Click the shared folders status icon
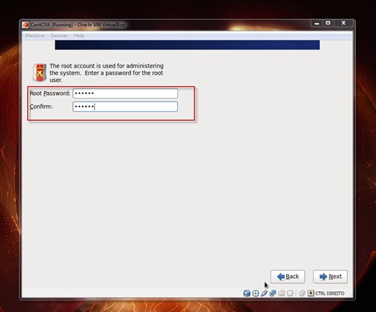Viewport: 376px width, 312px height. click(281, 293)
